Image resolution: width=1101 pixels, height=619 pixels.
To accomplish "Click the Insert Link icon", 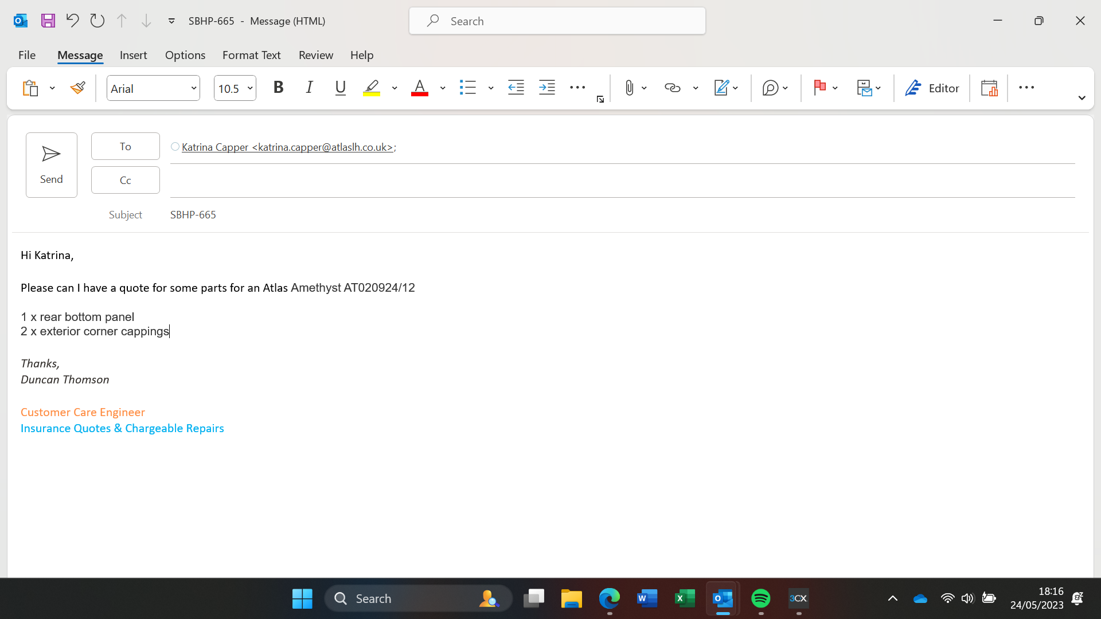I will coord(672,88).
